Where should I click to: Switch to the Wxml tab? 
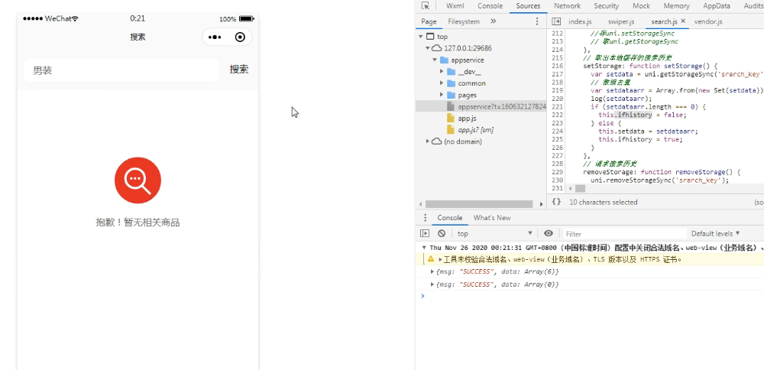[455, 6]
